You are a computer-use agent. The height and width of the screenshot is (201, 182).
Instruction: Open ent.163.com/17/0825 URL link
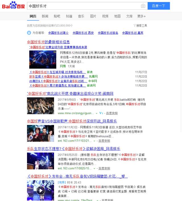click(x=75, y=168)
